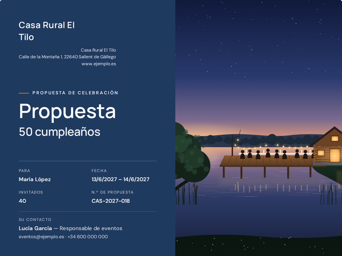Select the 50 cumpleaños subtitle

coord(60,132)
